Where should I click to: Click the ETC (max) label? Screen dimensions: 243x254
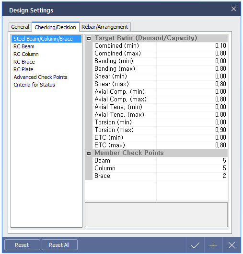tap(110, 145)
